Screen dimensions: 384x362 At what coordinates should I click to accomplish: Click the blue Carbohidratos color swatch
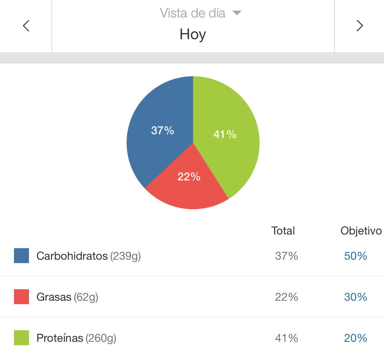(21, 256)
